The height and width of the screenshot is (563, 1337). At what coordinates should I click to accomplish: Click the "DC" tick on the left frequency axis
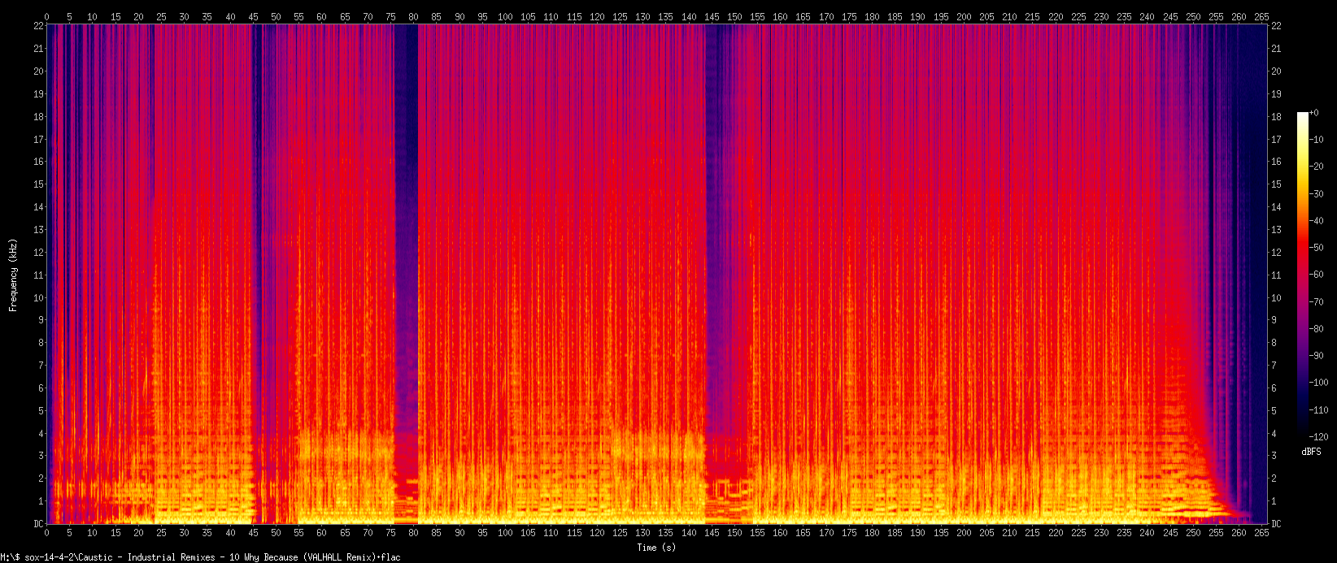click(x=37, y=524)
